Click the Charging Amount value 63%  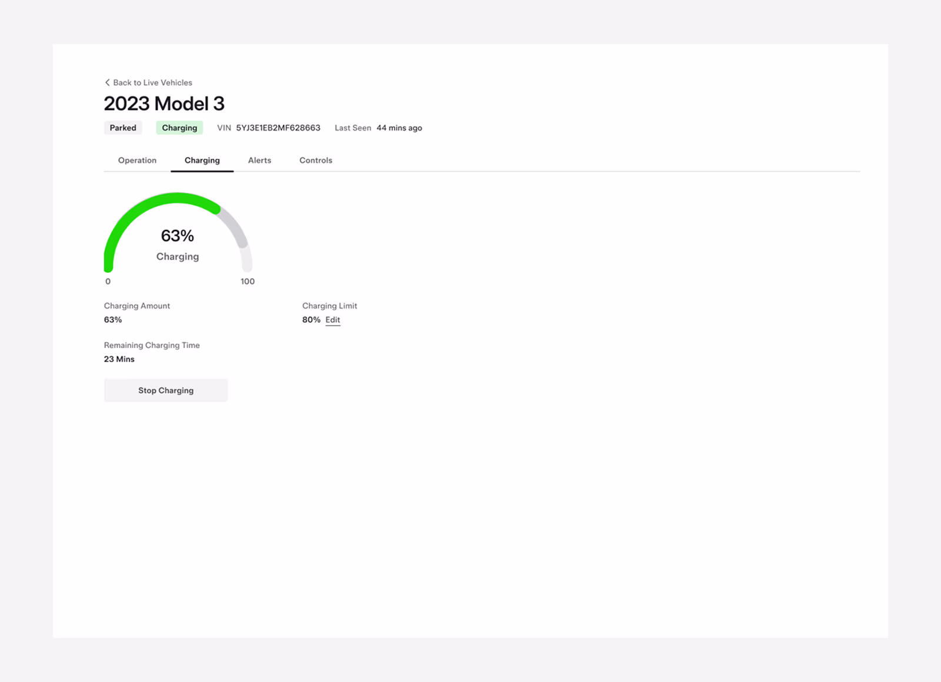tap(112, 319)
